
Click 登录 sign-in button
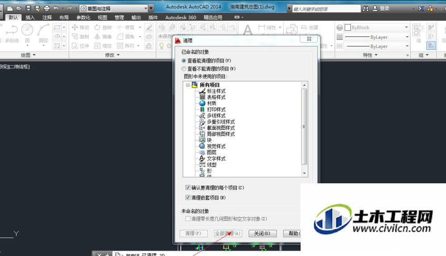click(381, 8)
